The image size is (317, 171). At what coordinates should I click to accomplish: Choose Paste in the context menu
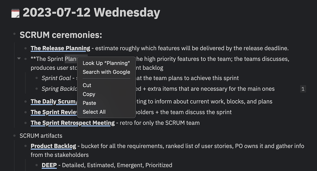coord(89,103)
